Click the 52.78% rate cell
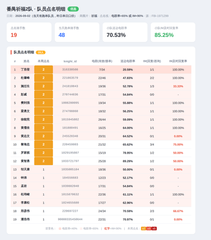This screenshot has width=211, height=240. [x=128, y=86]
